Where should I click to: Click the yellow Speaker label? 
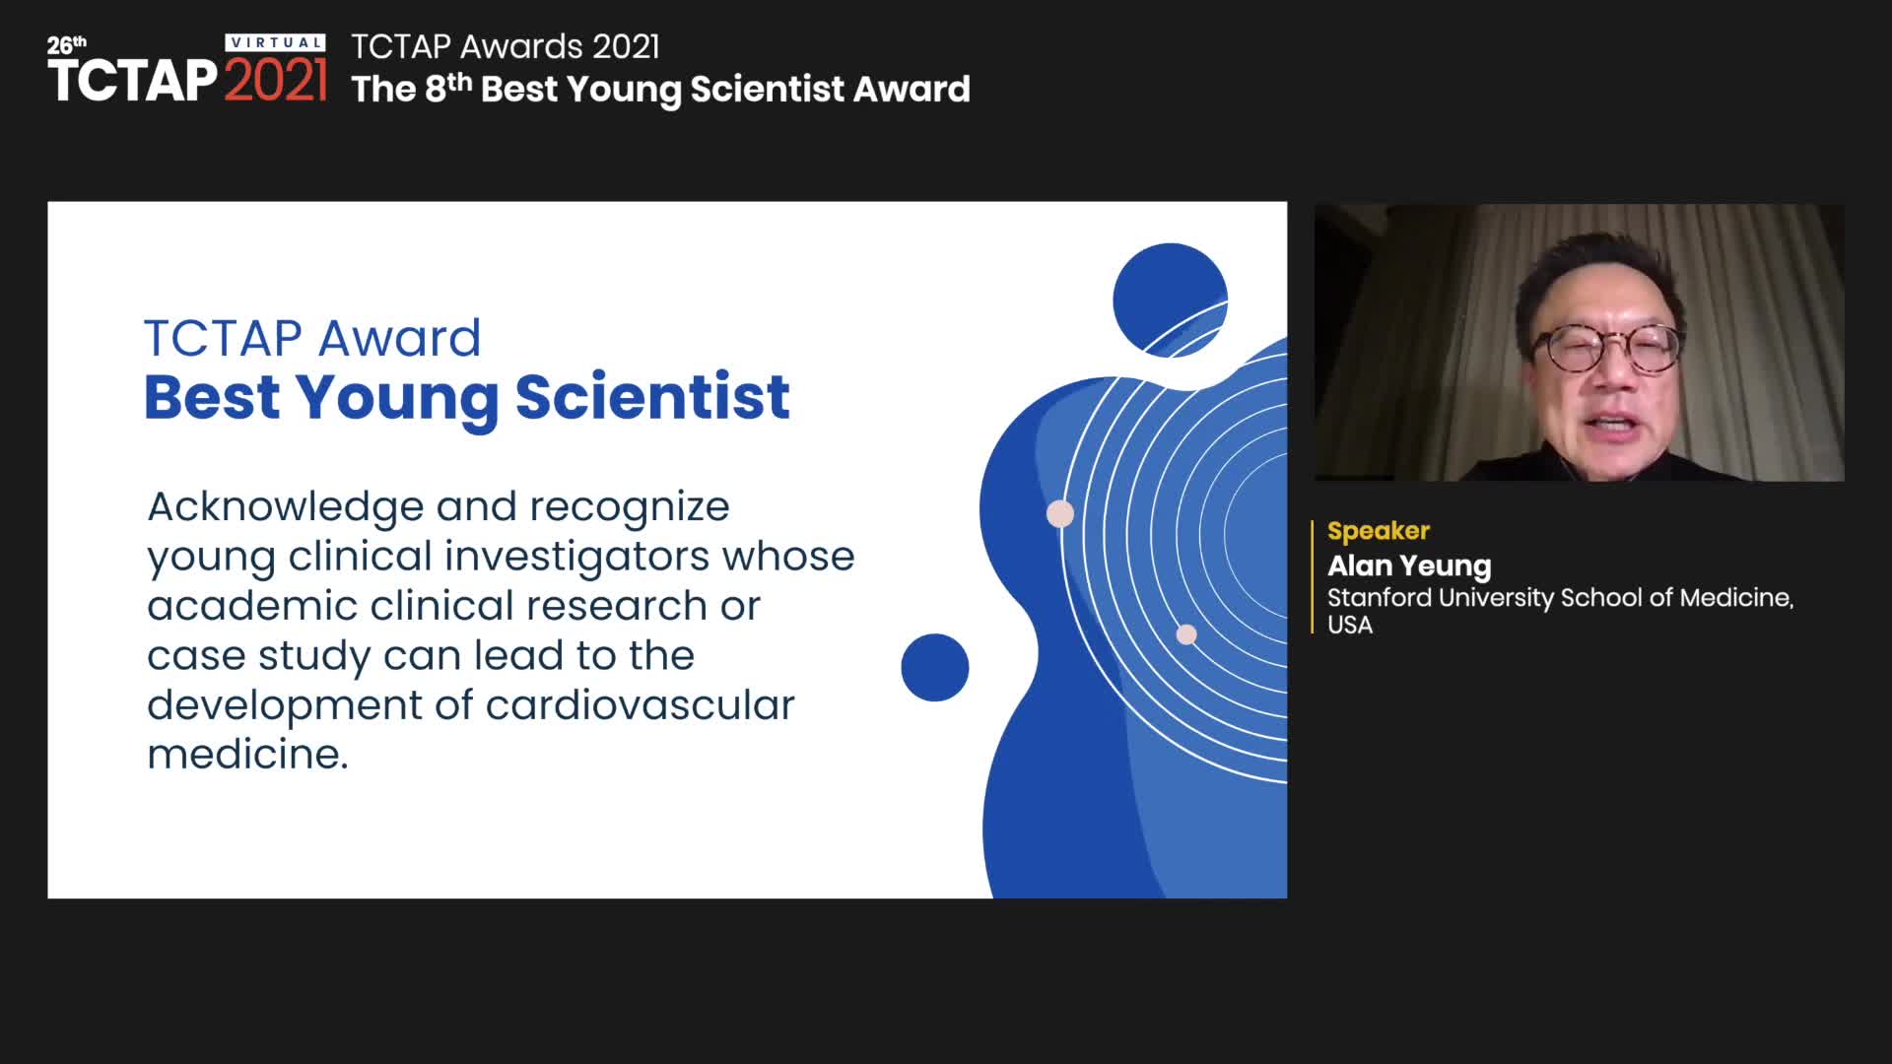[x=1378, y=531]
